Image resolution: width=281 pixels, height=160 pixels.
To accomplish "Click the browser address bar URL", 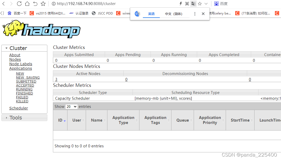I will coord(86,4).
